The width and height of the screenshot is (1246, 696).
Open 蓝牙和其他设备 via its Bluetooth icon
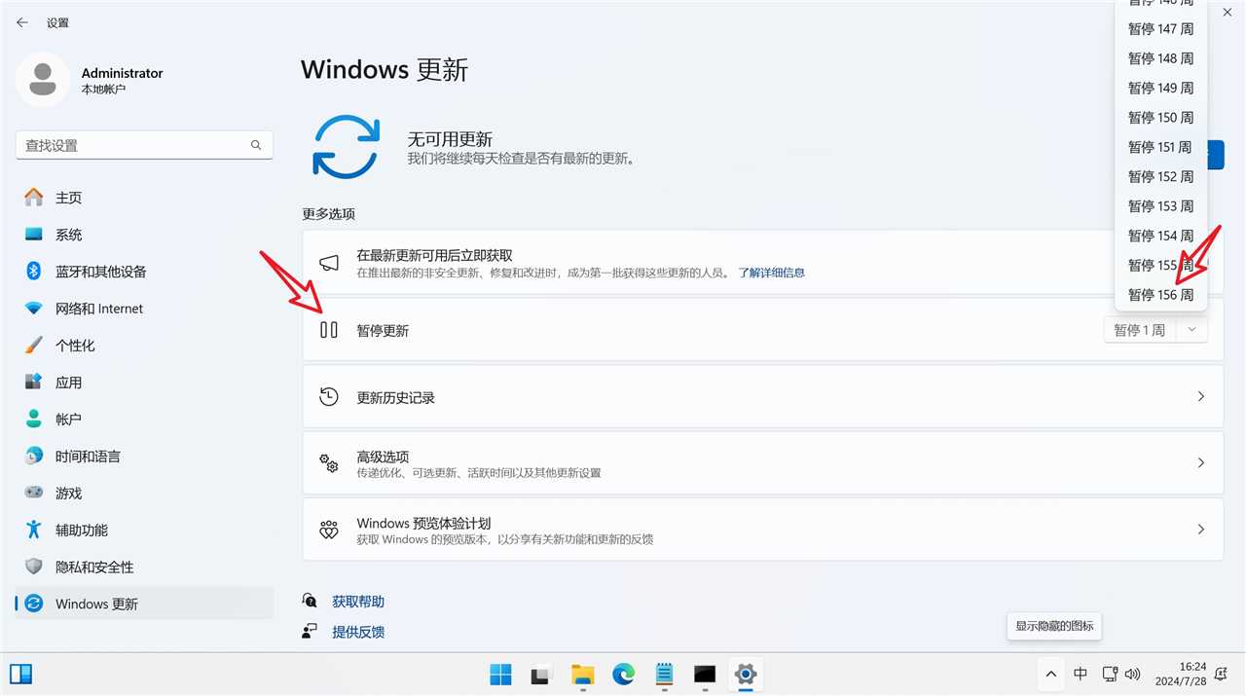pyautogui.click(x=33, y=272)
